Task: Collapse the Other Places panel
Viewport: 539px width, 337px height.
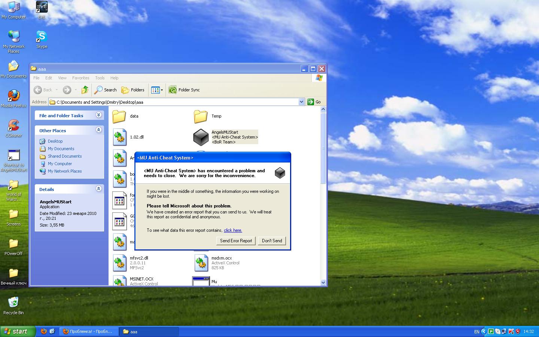Action: coord(99,130)
